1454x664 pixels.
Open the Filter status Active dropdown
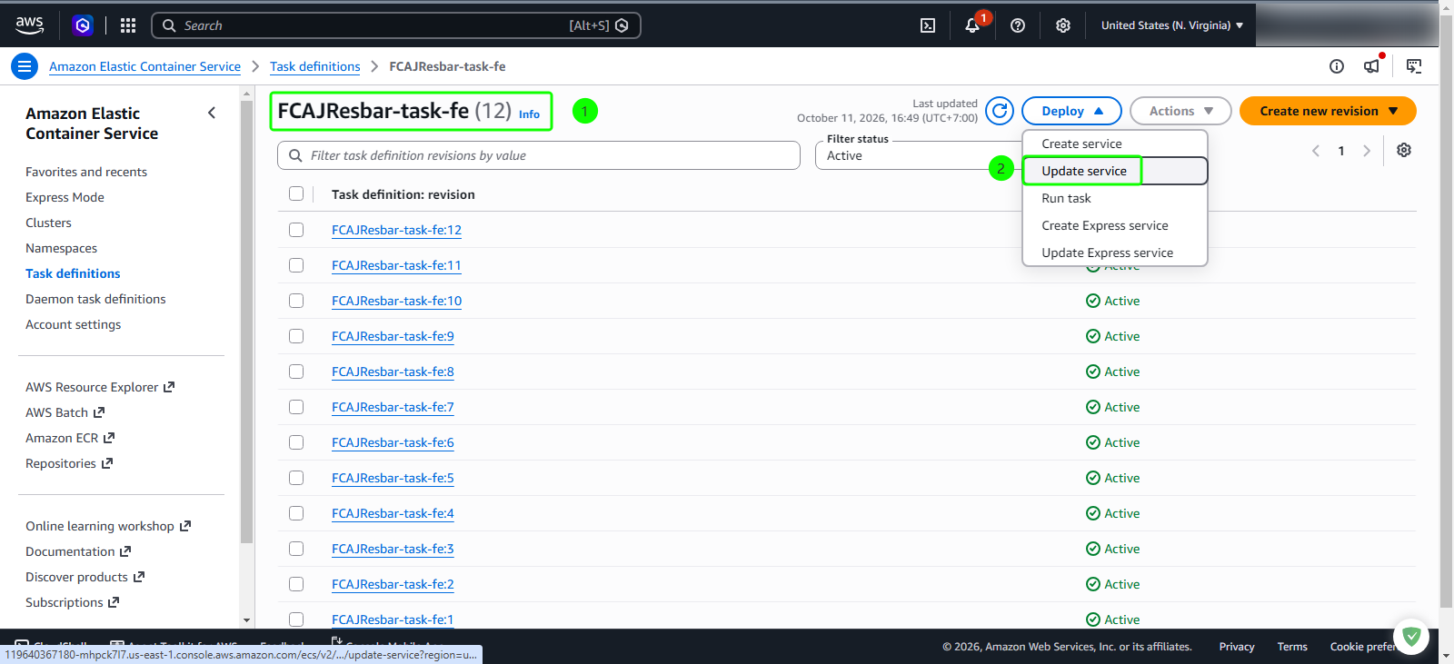click(918, 155)
